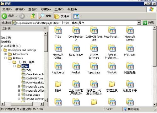Screen dimensions: 157x113
Task: Open the address bar dropdown arrow
Action: click(x=139, y=23)
